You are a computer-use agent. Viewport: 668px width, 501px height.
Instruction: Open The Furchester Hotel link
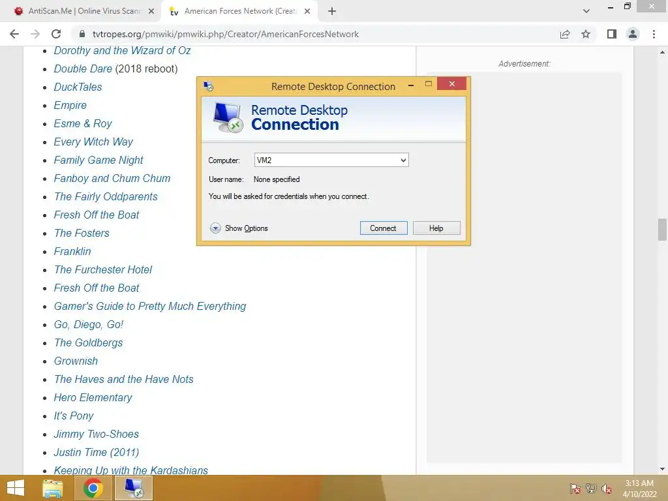tap(102, 270)
